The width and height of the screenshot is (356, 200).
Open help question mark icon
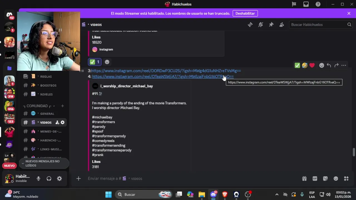pos(318,4)
